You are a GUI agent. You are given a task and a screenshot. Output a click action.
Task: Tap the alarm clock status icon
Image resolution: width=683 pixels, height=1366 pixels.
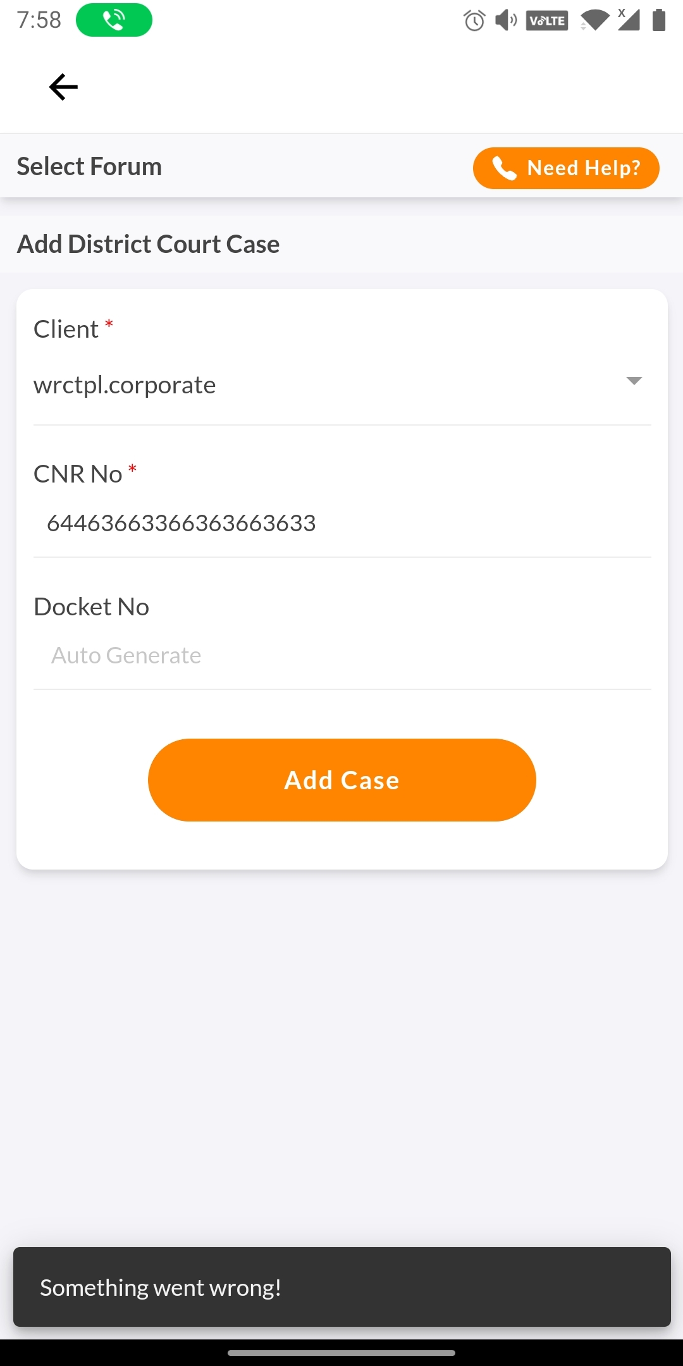[x=474, y=21]
